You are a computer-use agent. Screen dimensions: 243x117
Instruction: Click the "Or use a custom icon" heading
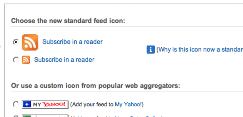pos(95,86)
